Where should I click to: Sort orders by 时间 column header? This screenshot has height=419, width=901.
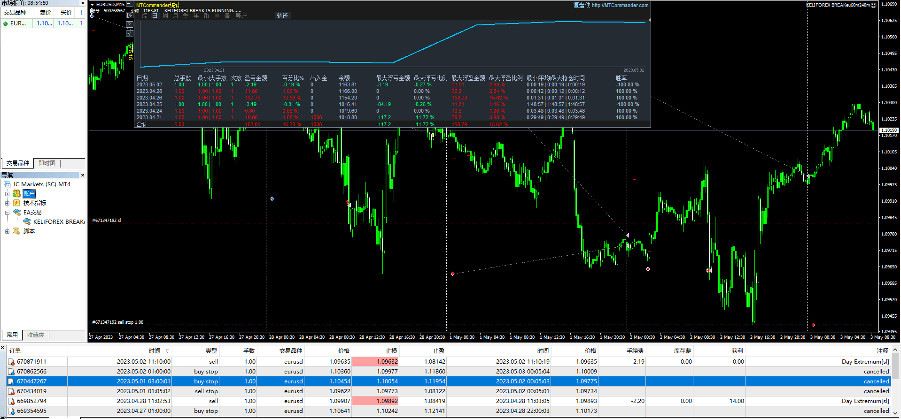155,351
